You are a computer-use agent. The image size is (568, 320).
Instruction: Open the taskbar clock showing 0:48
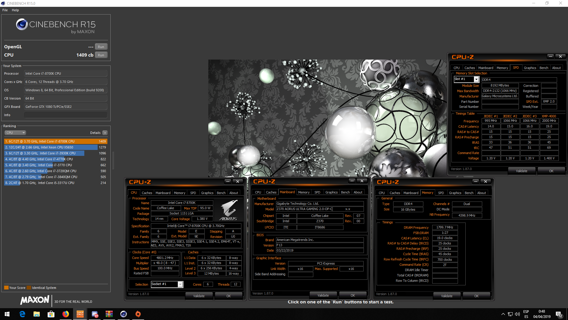[x=542, y=314]
